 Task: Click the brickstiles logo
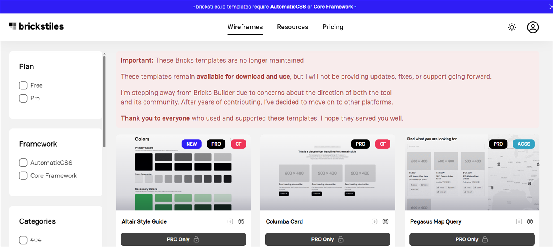(x=37, y=26)
